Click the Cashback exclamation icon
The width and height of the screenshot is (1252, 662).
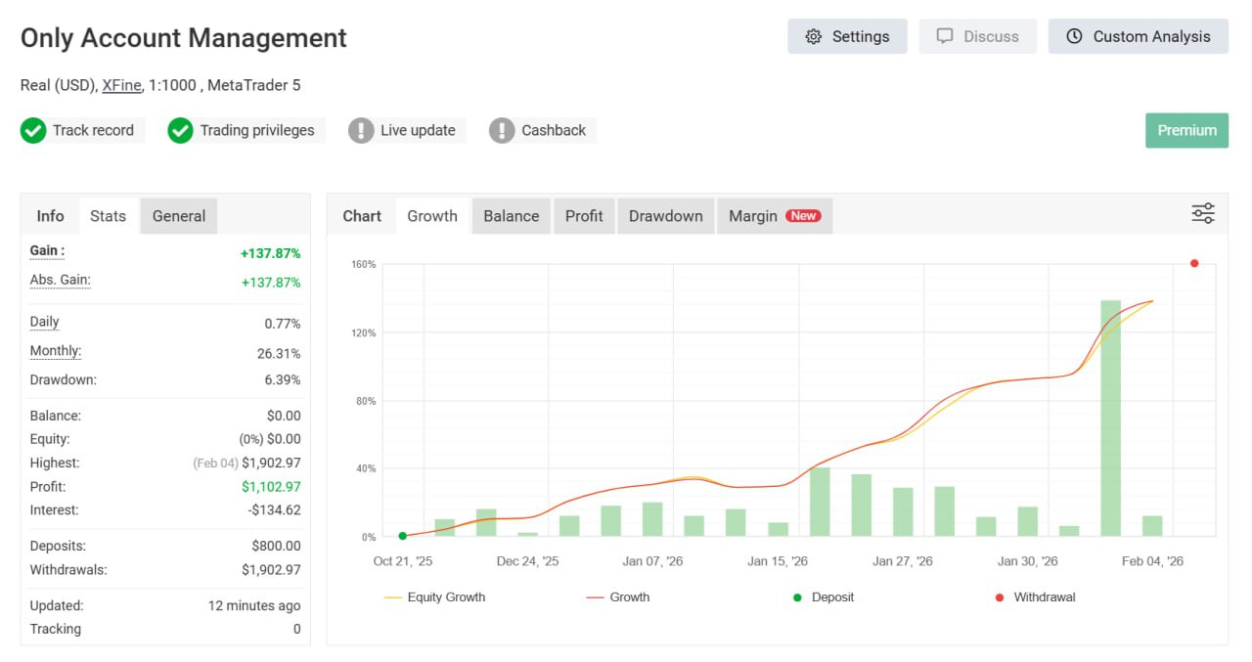(x=502, y=130)
